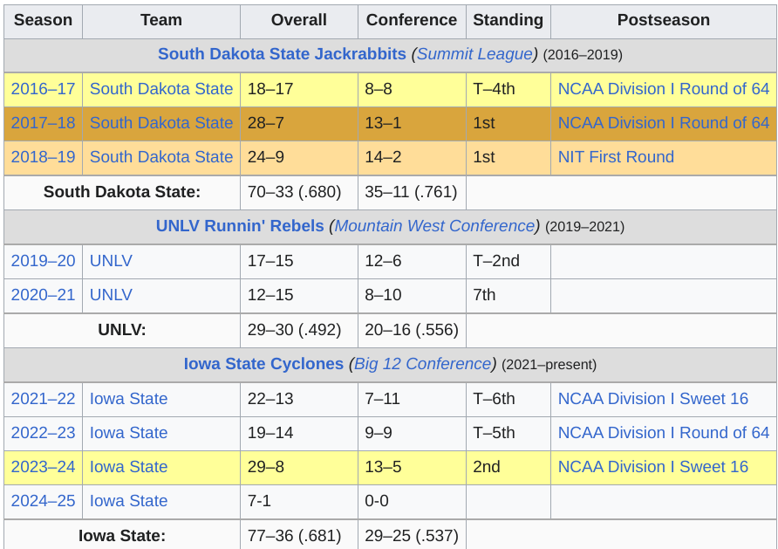The width and height of the screenshot is (778, 549).
Task: Open the NIT First Round link
Action: point(616,157)
